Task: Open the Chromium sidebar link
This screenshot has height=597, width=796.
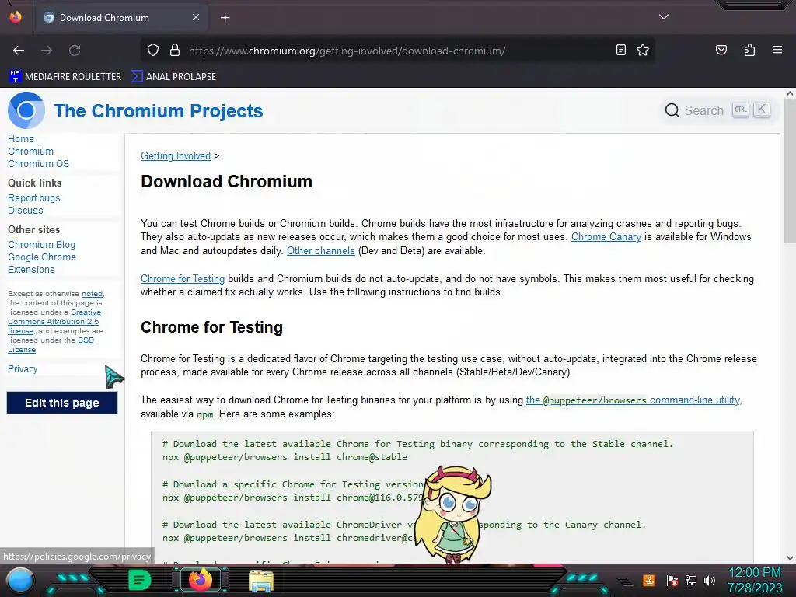Action: tap(30, 152)
